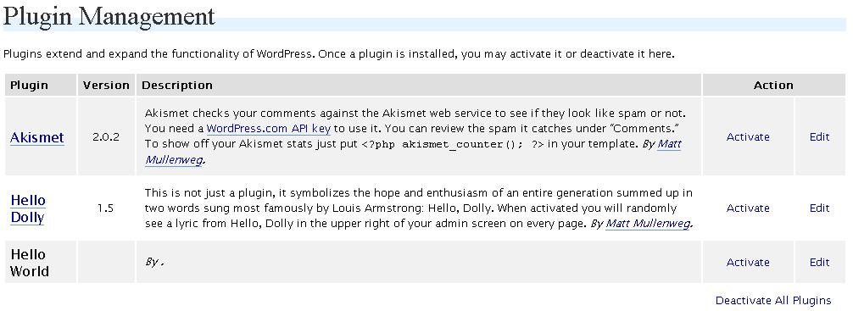Open the Hello Dolly plugin name link
Screen dimensions: 853x311
pos(28,208)
